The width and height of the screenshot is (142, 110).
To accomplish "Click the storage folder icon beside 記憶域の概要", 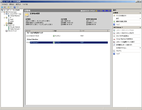I will tap(27, 15).
